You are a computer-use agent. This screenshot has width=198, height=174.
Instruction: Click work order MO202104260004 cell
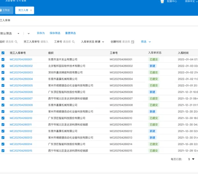pos(121,79)
